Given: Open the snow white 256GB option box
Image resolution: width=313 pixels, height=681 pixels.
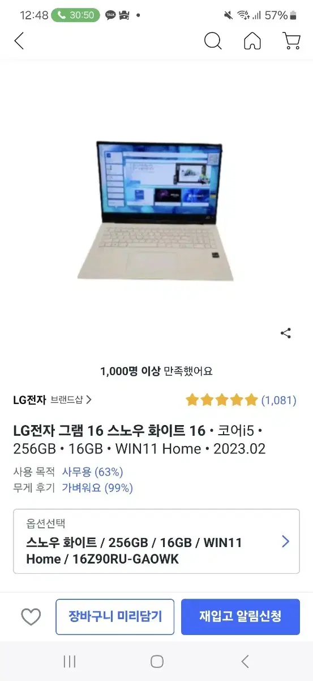Looking at the screenshot, I should point(156,541).
